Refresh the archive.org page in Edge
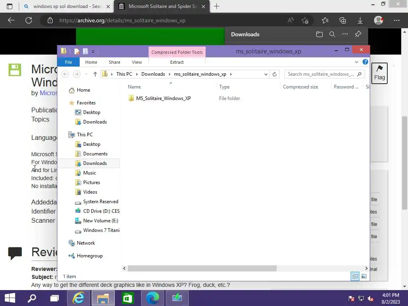Image resolution: width=408 pixels, height=306 pixels. [x=29, y=20]
